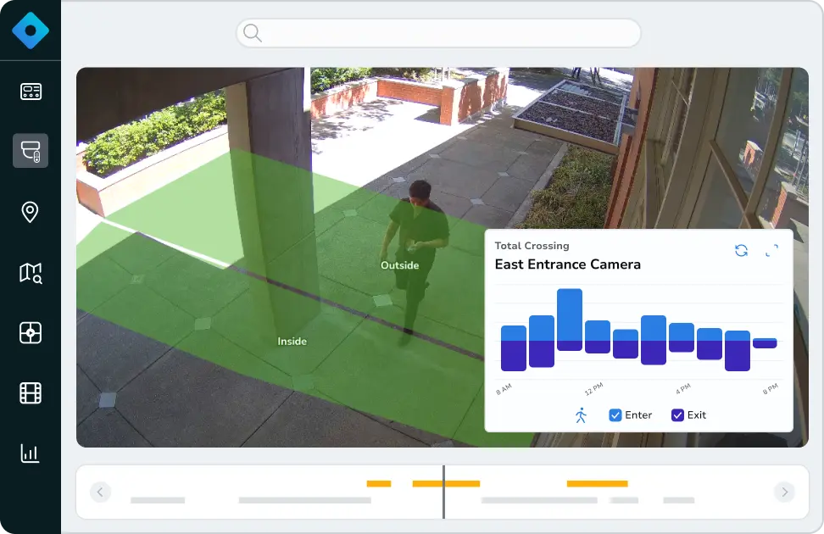The image size is (824, 534).
Task: Refresh the Total Crossing chart
Action: pyautogui.click(x=740, y=250)
